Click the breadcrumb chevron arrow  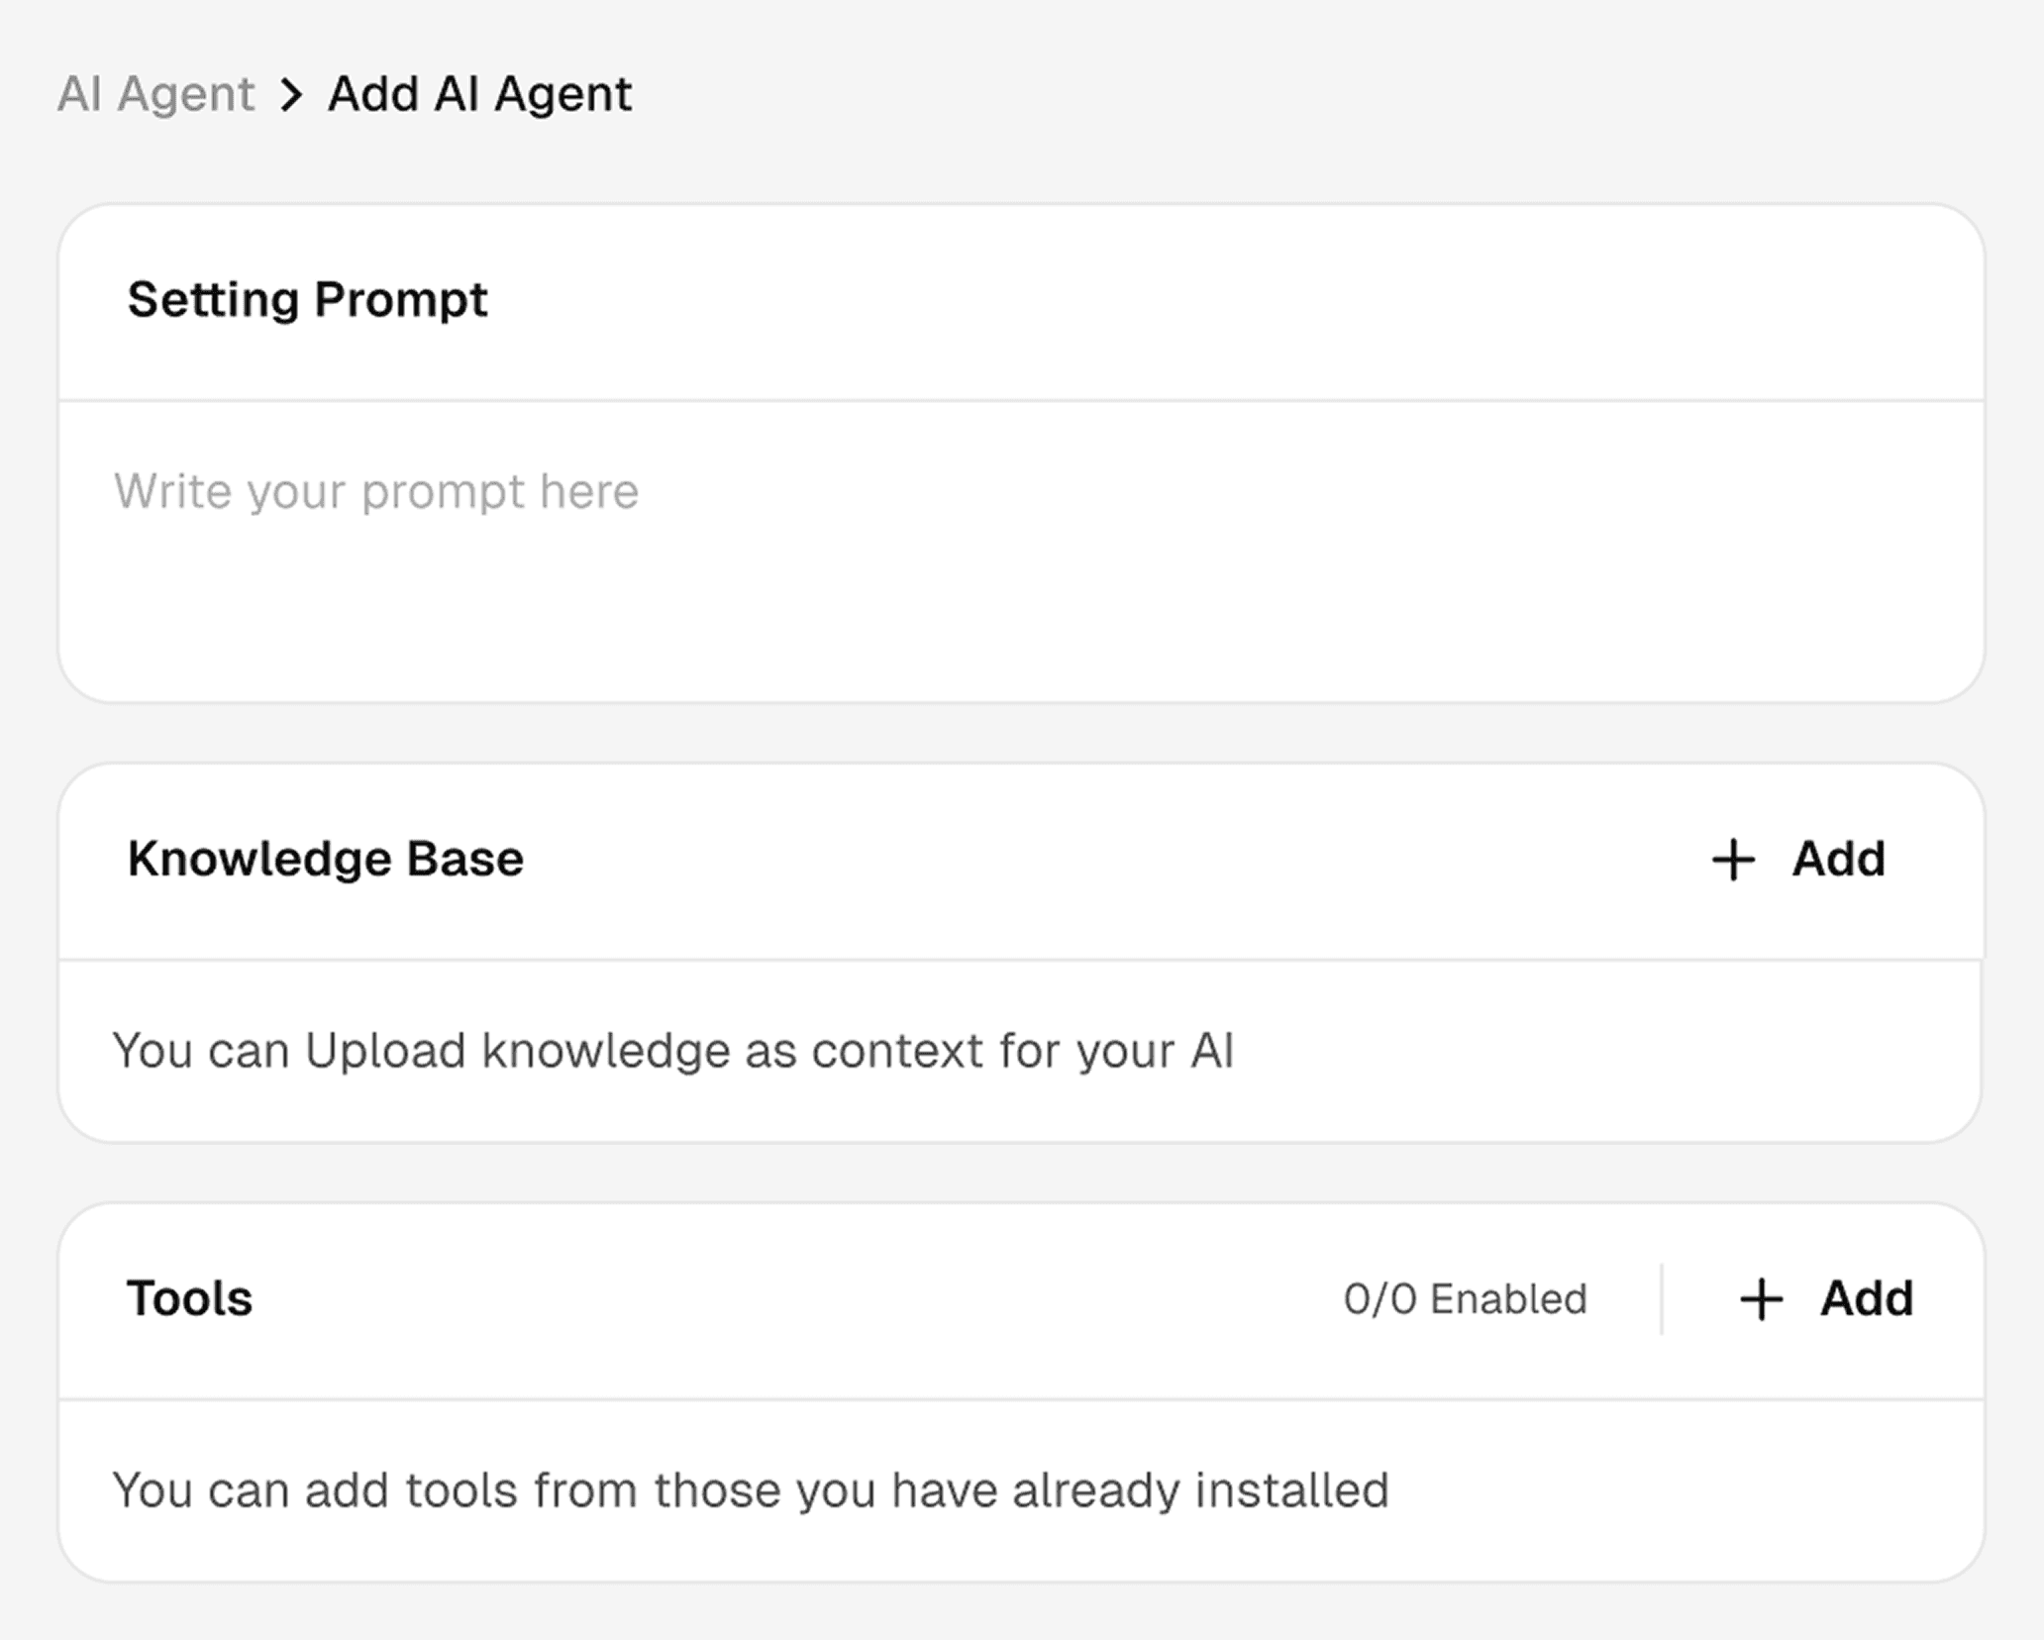pyautogui.click(x=291, y=95)
